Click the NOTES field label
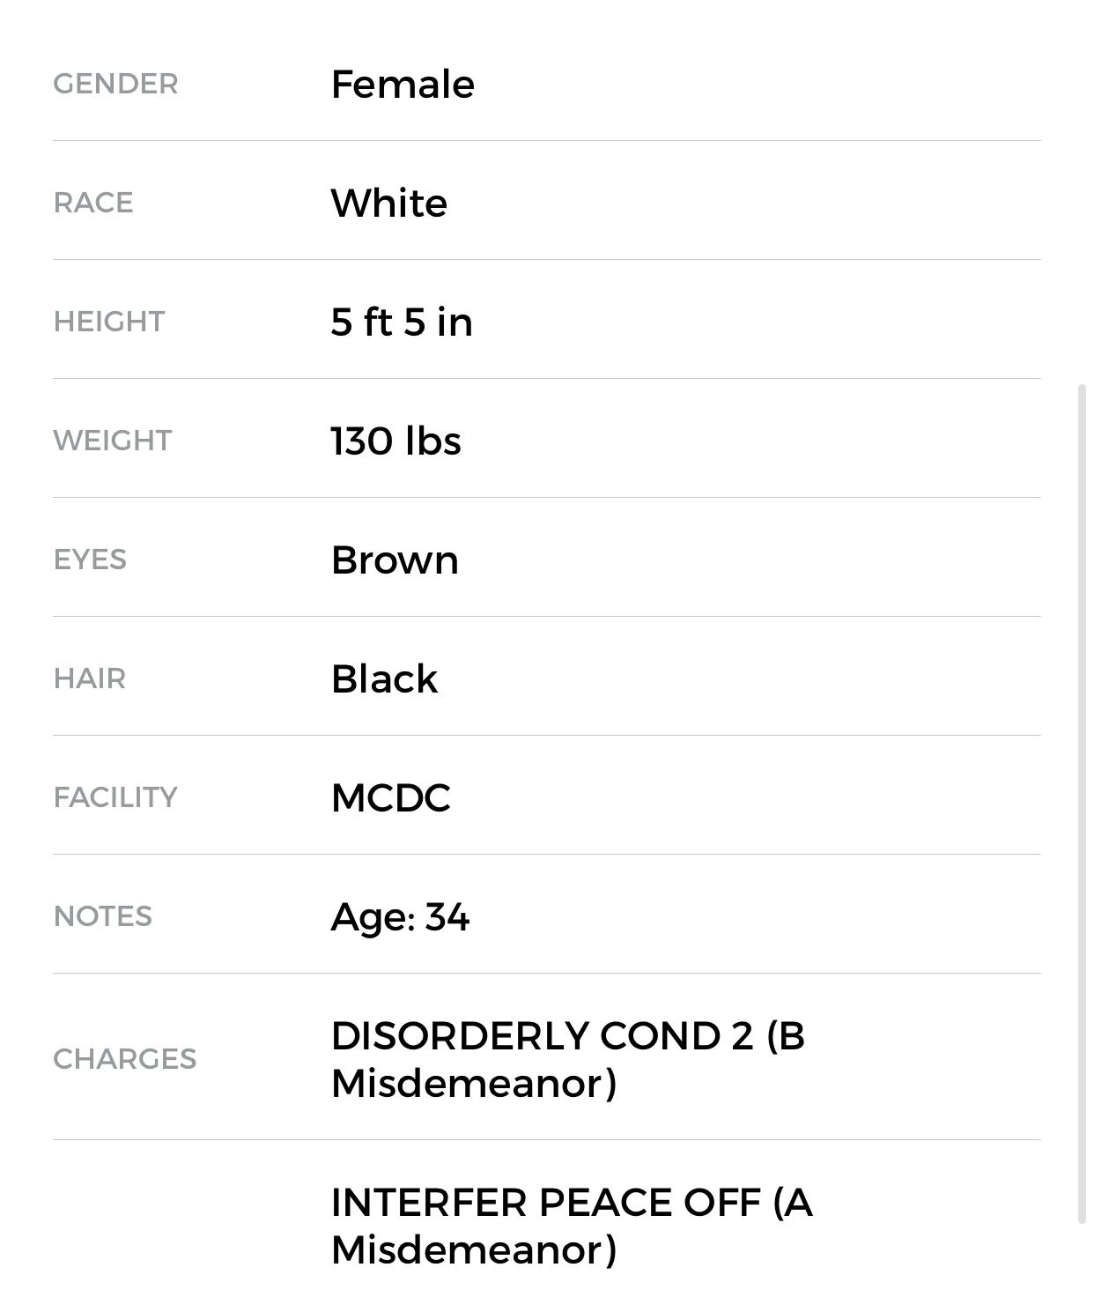 (x=103, y=916)
